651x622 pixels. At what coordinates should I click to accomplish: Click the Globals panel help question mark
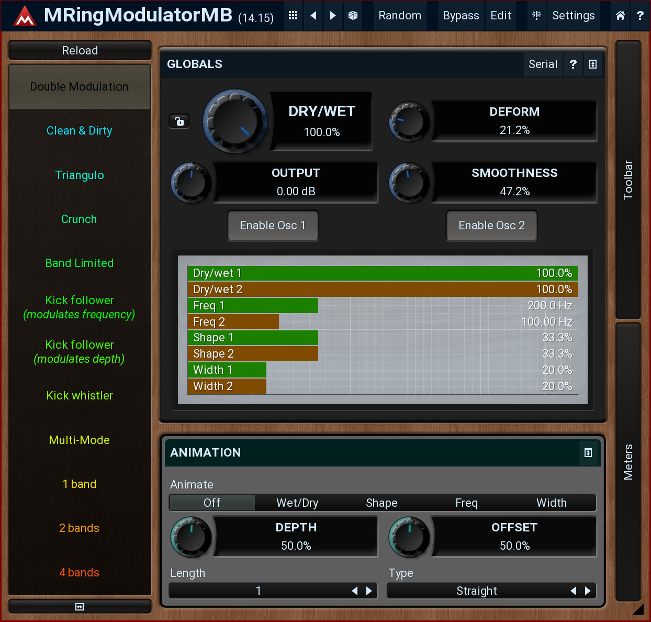(574, 64)
